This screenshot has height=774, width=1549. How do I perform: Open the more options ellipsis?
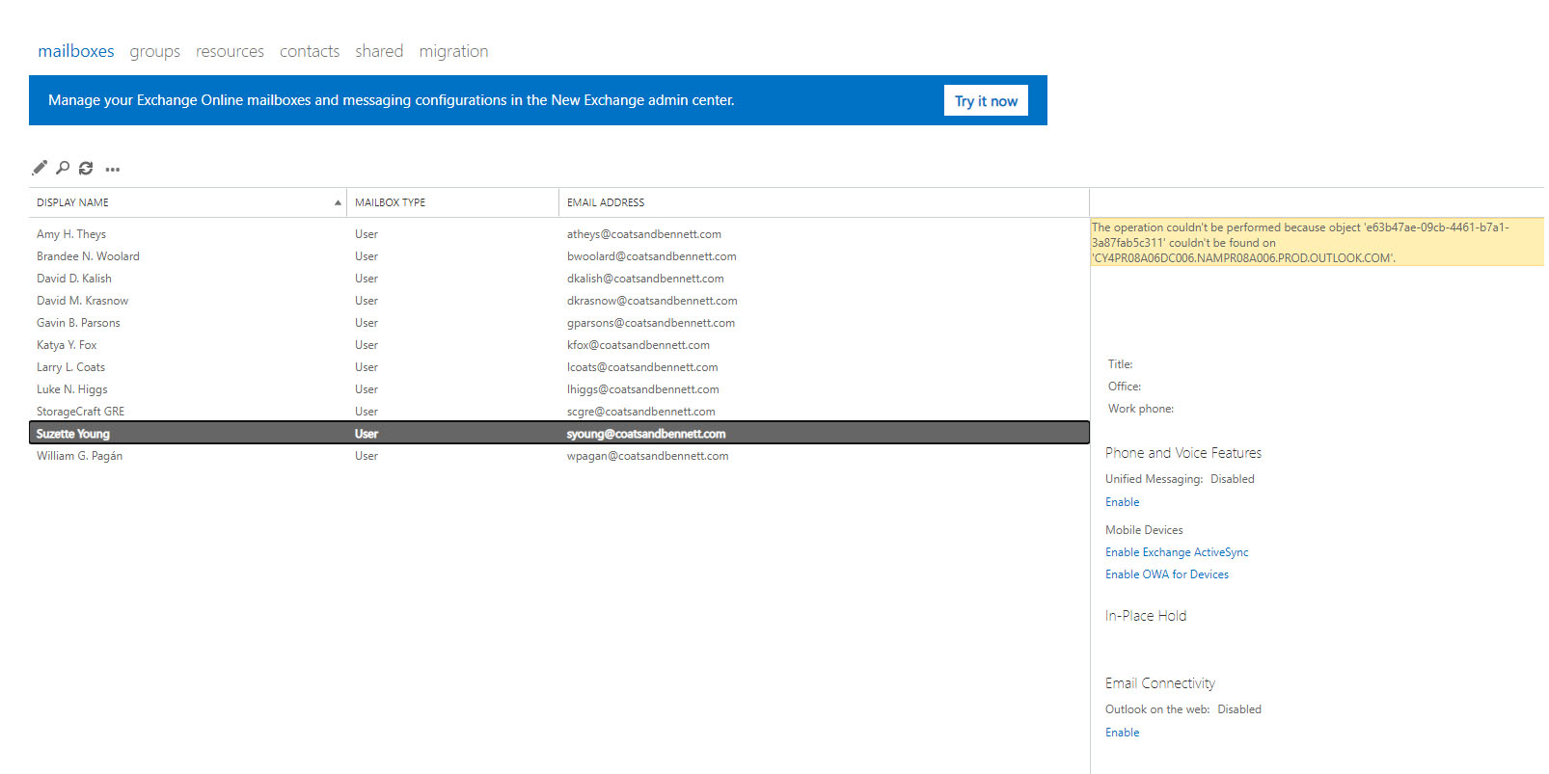pyautogui.click(x=113, y=169)
